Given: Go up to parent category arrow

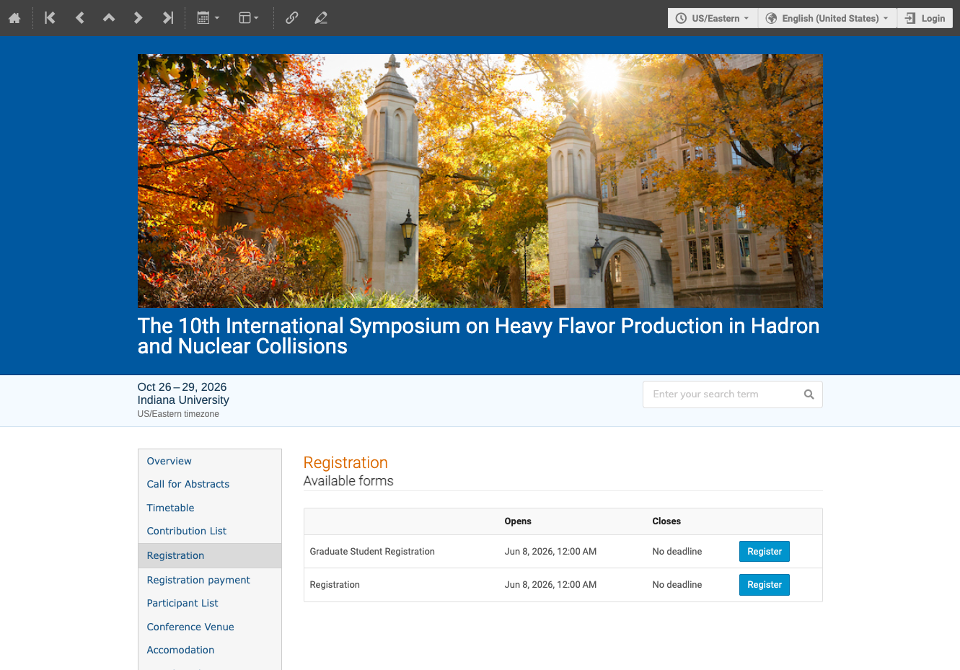Looking at the screenshot, I should [109, 18].
